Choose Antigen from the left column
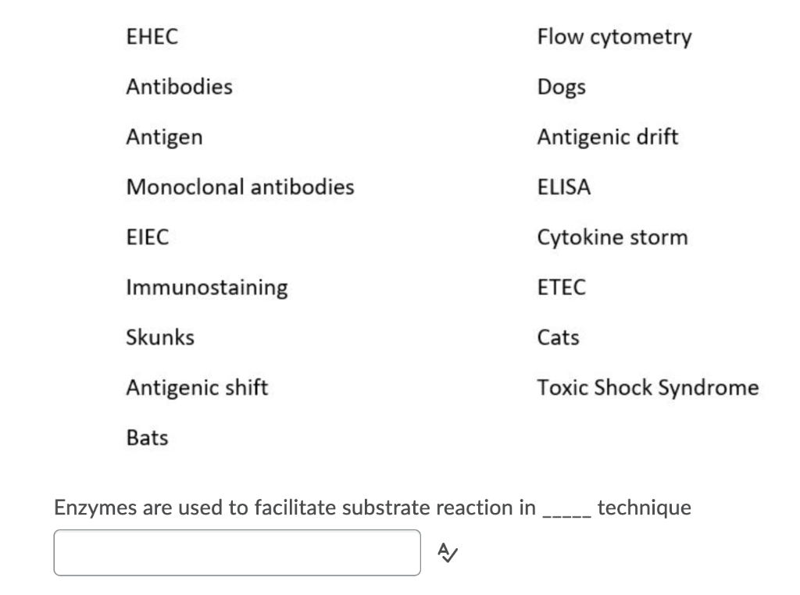 coord(165,137)
